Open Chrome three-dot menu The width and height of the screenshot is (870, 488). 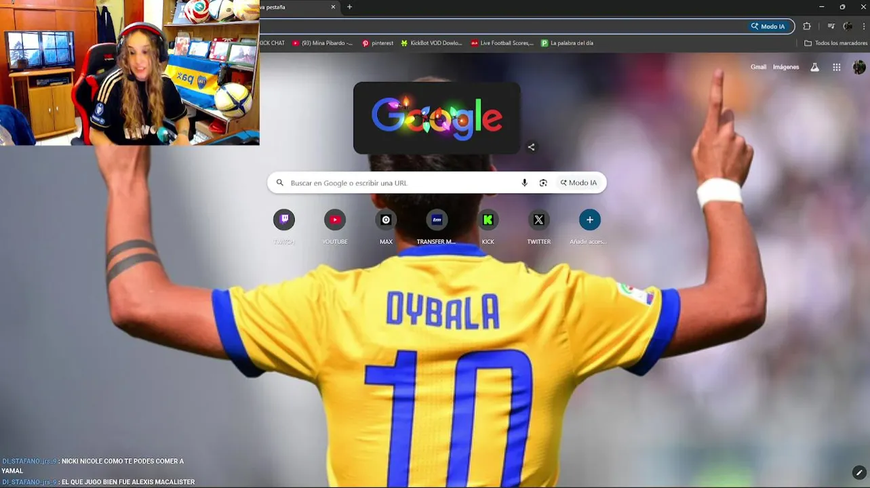click(863, 26)
